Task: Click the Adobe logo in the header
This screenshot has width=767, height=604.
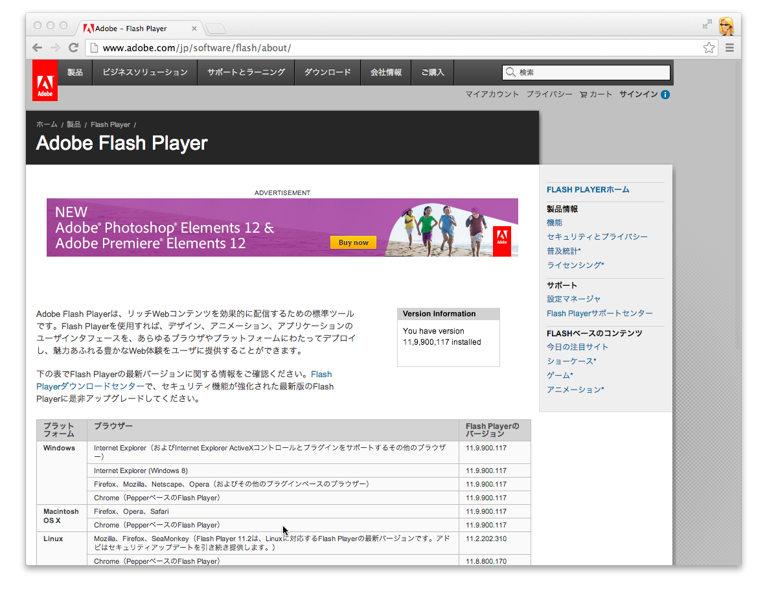Action: coord(45,80)
